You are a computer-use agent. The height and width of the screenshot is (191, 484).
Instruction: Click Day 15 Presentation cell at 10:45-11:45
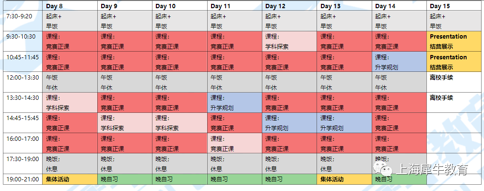click(x=454, y=62)
